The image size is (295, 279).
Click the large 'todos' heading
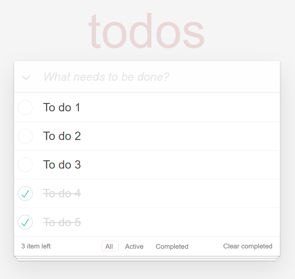point(147,32)
